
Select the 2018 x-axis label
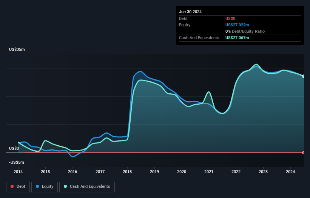[127, 172]
